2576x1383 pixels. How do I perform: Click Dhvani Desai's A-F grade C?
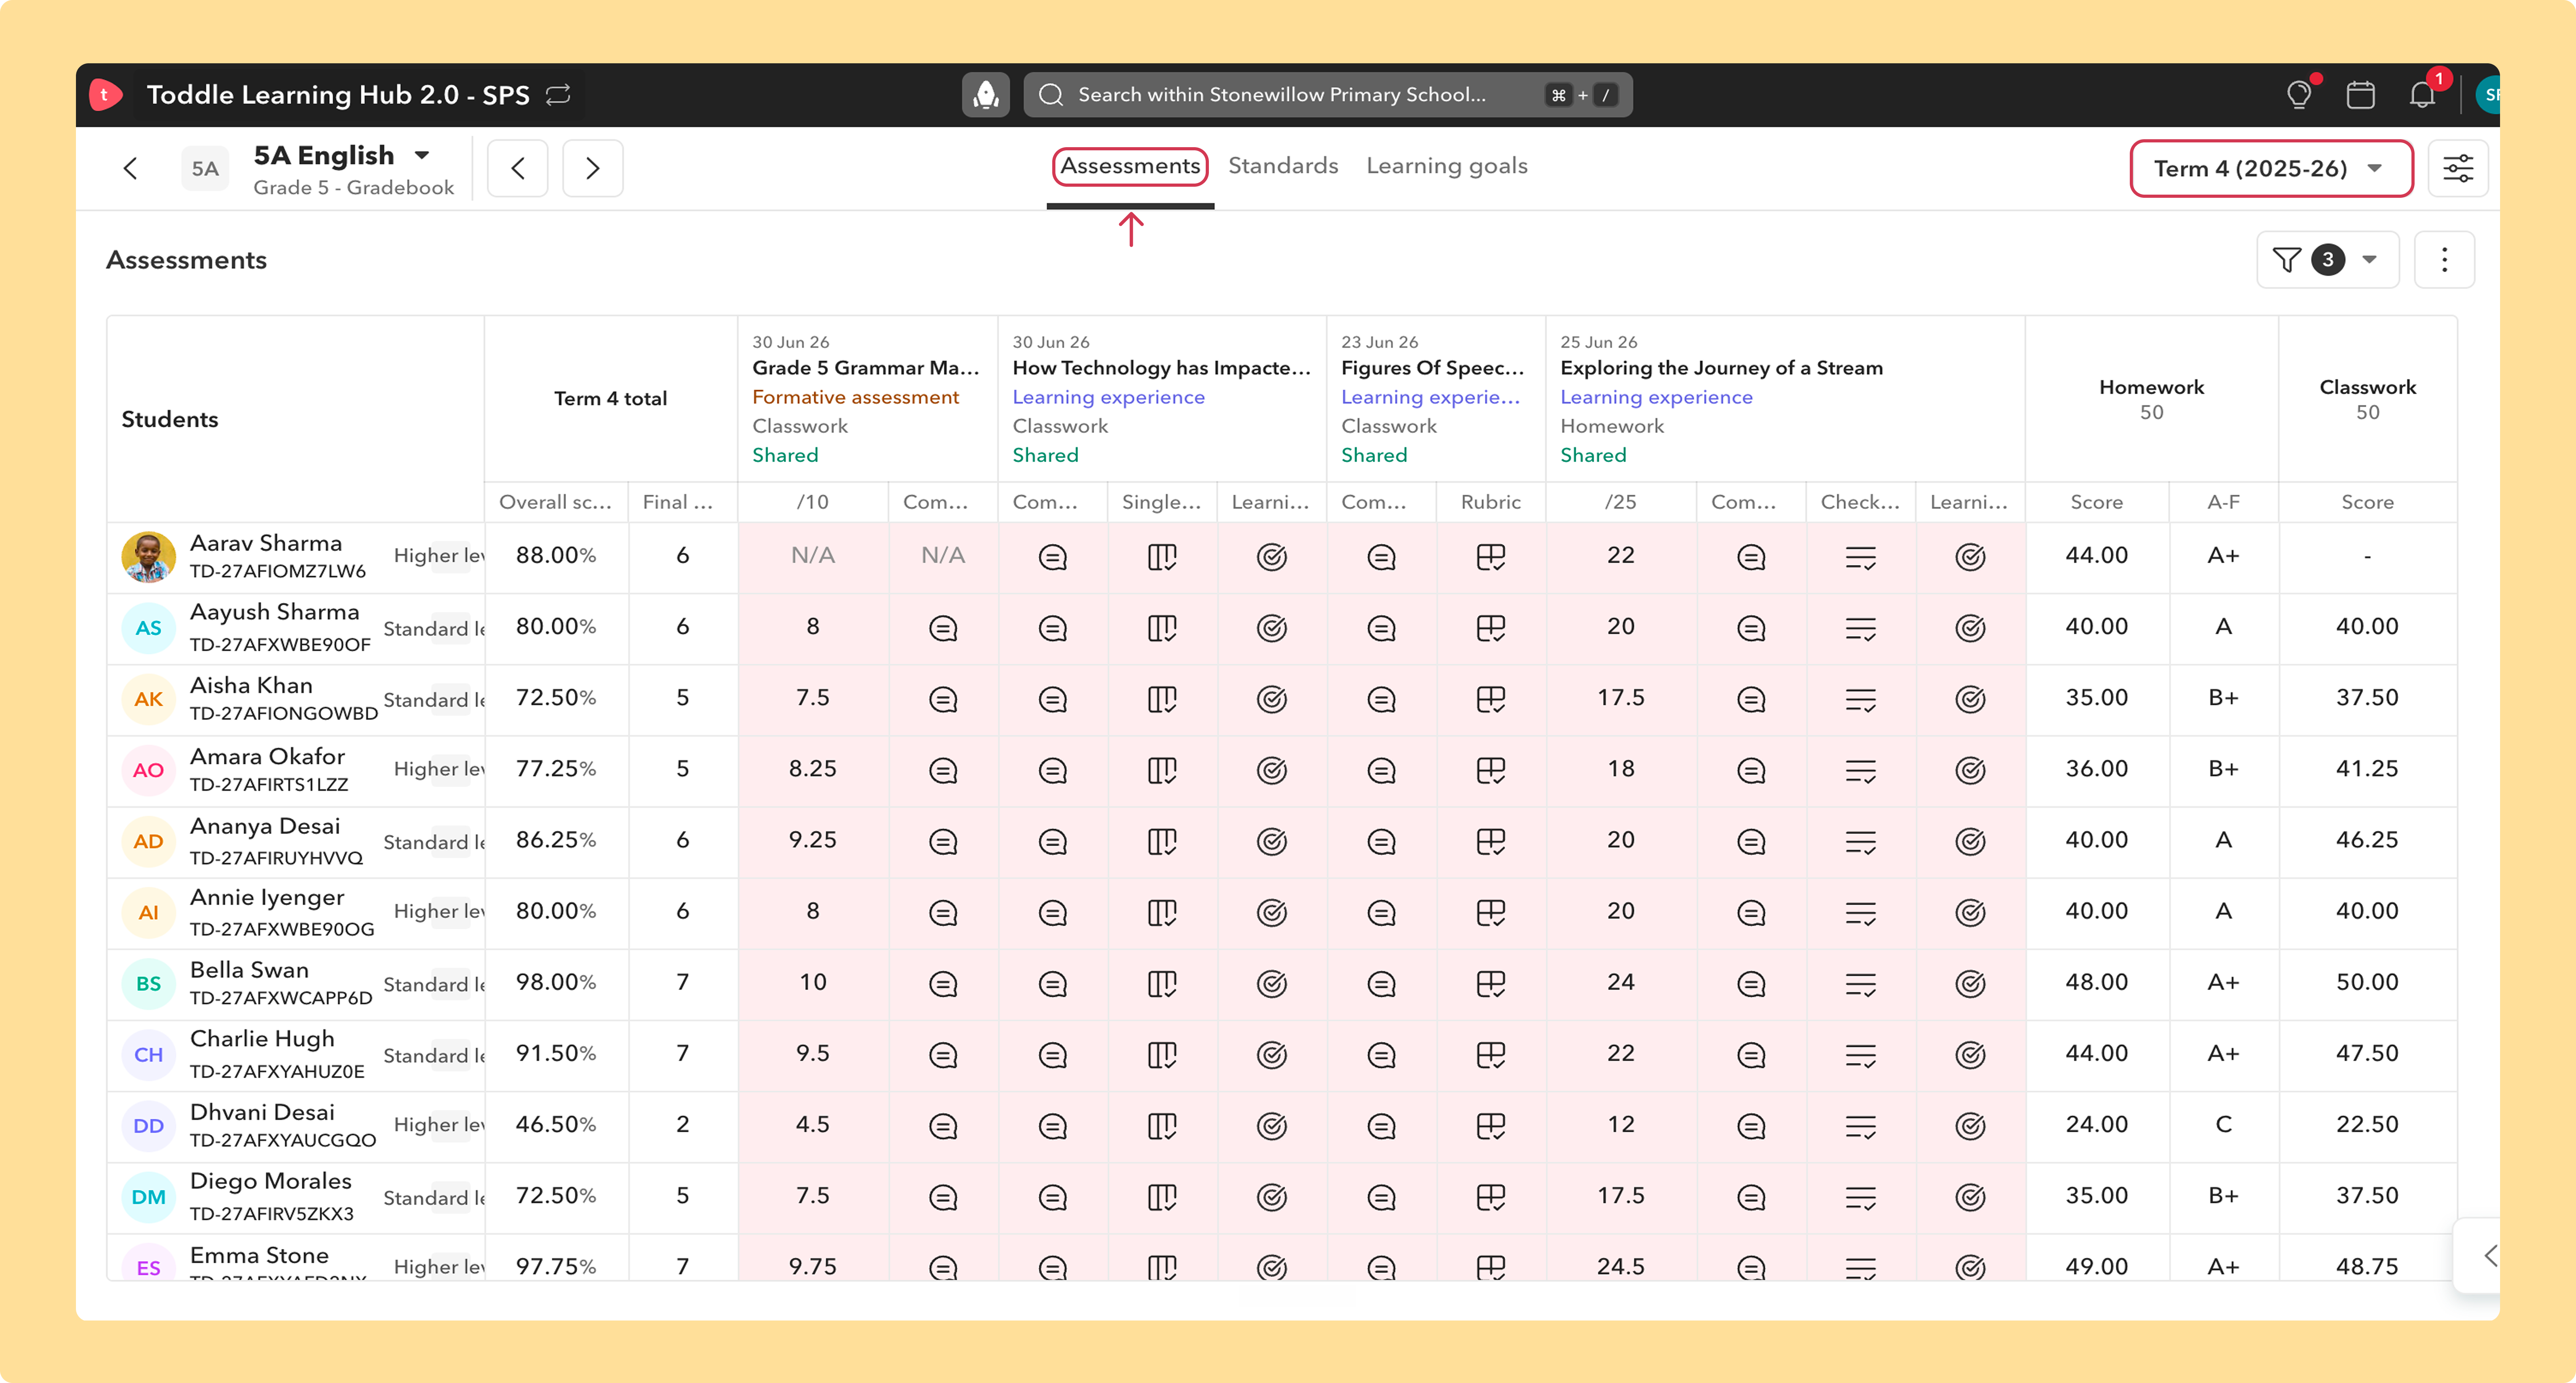point(2223,1125)
